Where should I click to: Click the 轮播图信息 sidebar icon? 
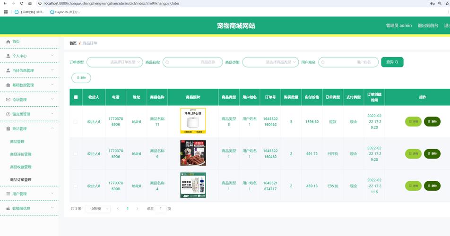pos(8,208)
